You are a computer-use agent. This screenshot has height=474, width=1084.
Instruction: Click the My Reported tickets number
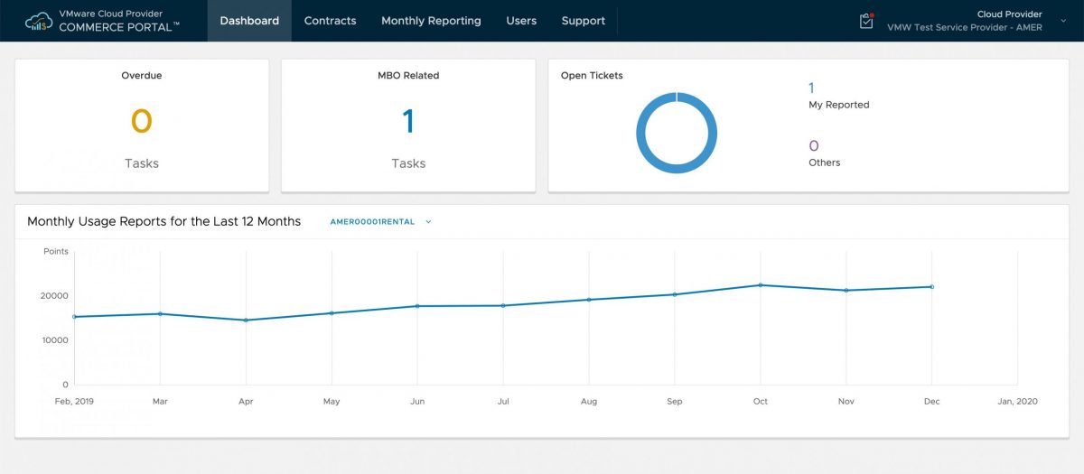[x=811, y=88]
